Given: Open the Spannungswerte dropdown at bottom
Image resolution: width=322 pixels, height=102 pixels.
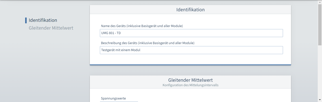Looking at the screenshot, I should 119,101.
